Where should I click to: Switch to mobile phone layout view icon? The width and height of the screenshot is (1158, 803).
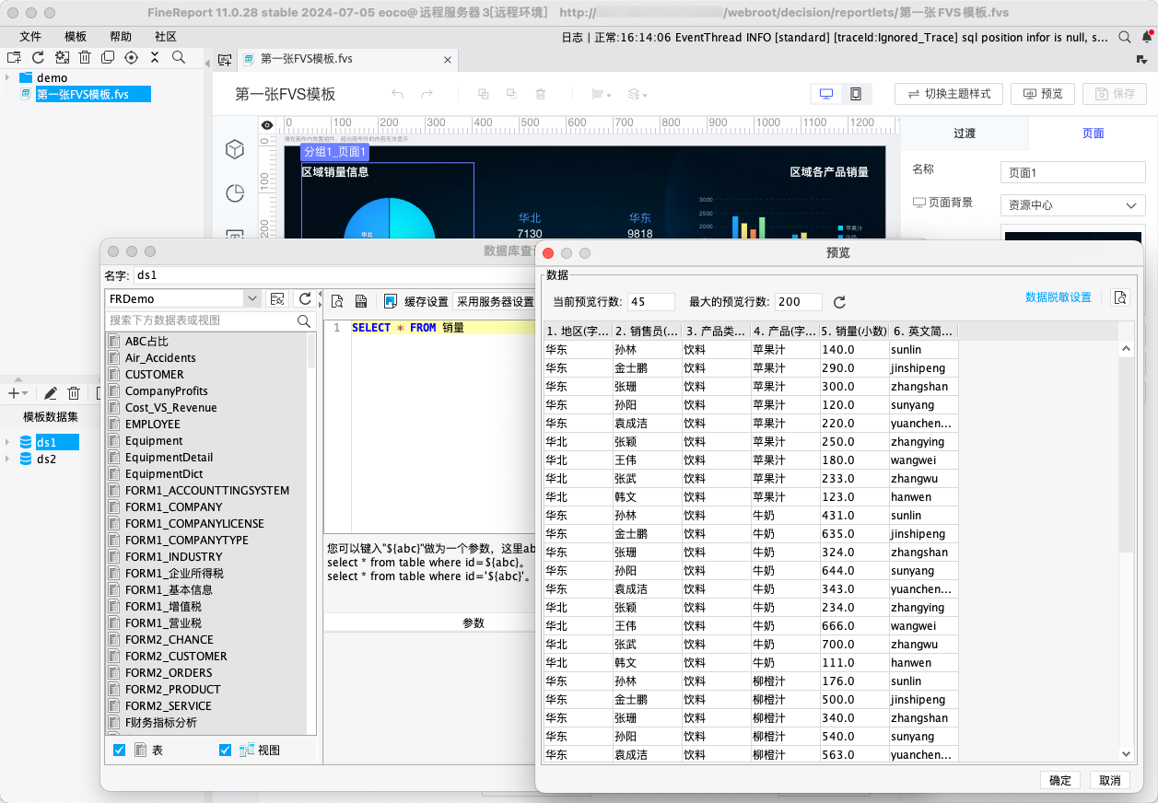coord(855,94)
